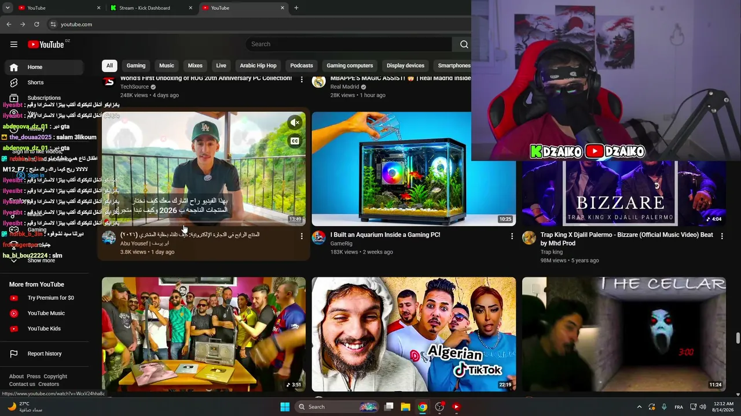Open the Aquarium gaming PC video thumbnail
This screenshot has height=416, width=741.
[x=414, y=169]
